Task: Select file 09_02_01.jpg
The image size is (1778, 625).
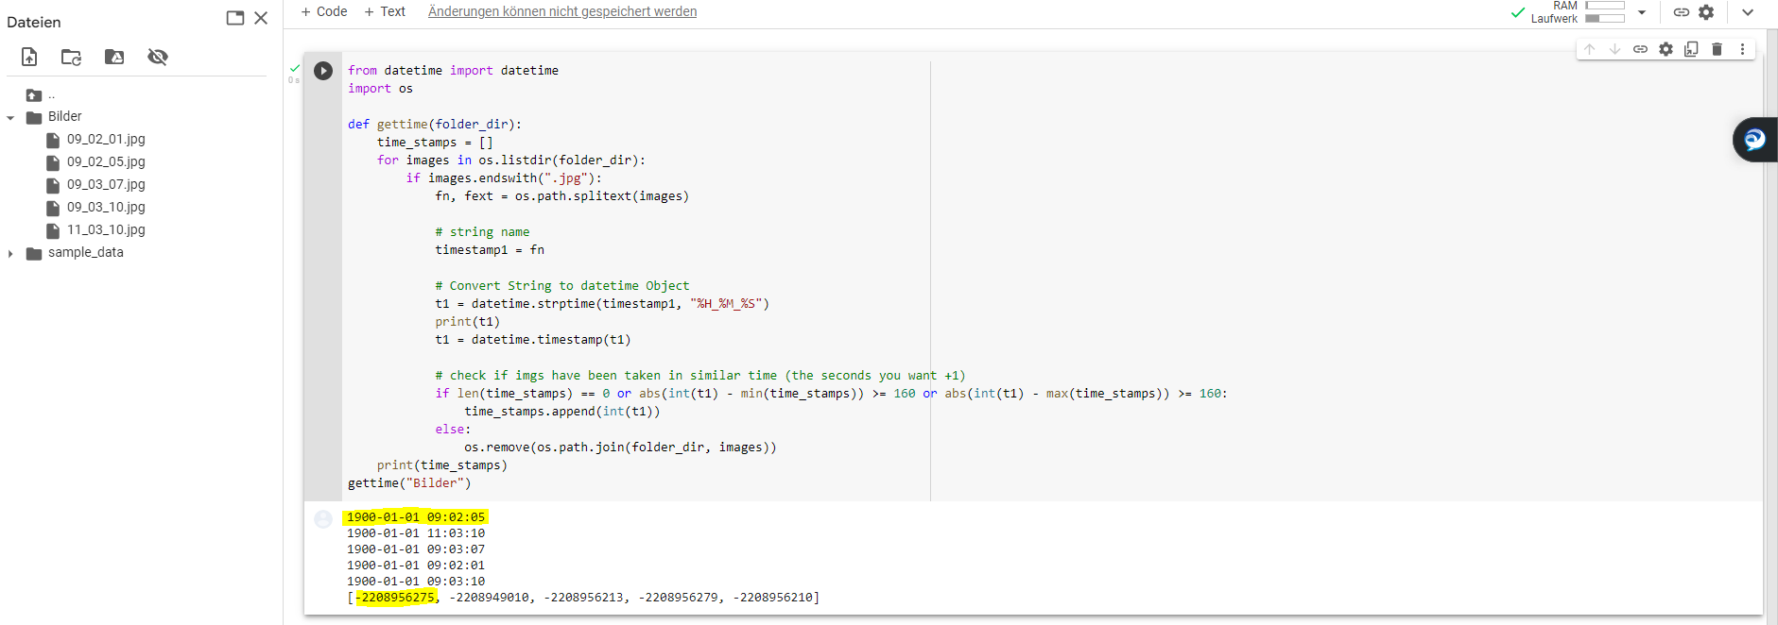Action: pyautogui.click(x=106, y=140)
